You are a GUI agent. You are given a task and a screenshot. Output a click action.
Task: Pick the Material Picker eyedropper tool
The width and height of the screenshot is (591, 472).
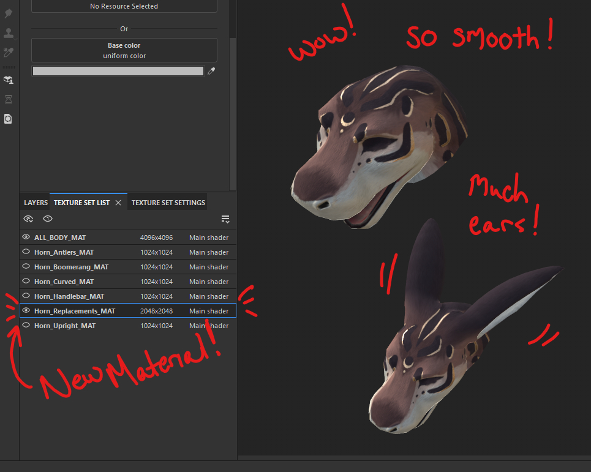click(x=9, y=53)
